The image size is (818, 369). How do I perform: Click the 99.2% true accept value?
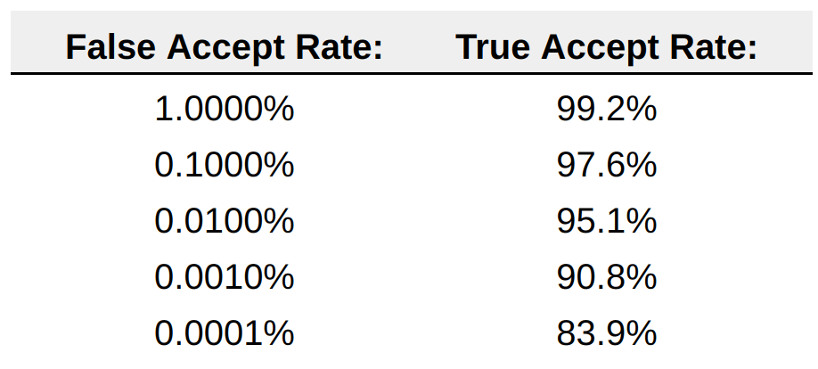607,111
